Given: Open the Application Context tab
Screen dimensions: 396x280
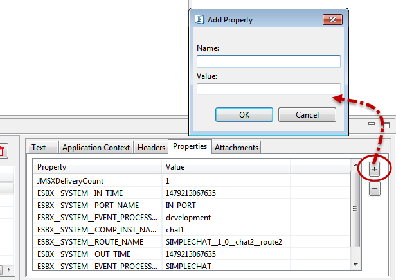Looking at the screenshot, I should (x=96, y=148).
